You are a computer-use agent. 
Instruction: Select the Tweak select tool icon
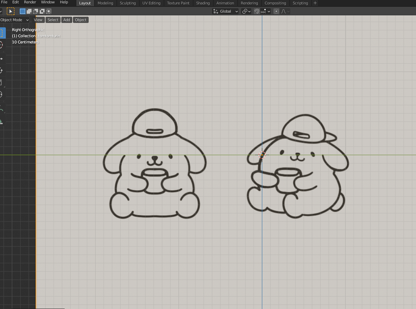(x=11, y=11)
